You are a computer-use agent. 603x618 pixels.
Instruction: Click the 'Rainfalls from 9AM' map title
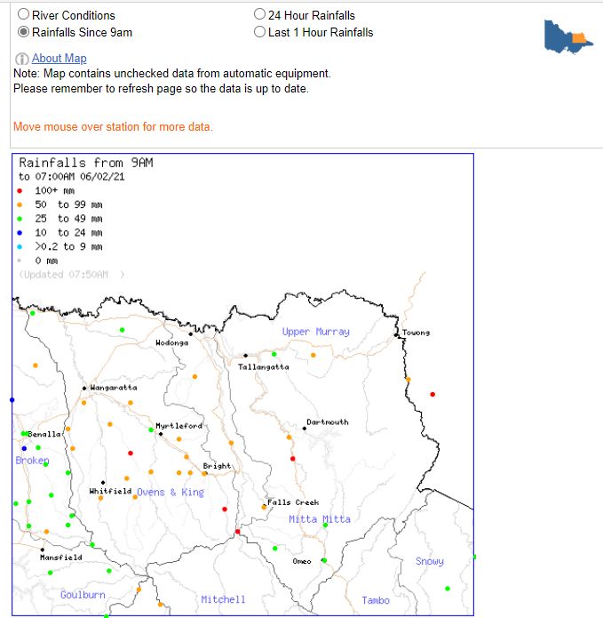pos(86,163)
